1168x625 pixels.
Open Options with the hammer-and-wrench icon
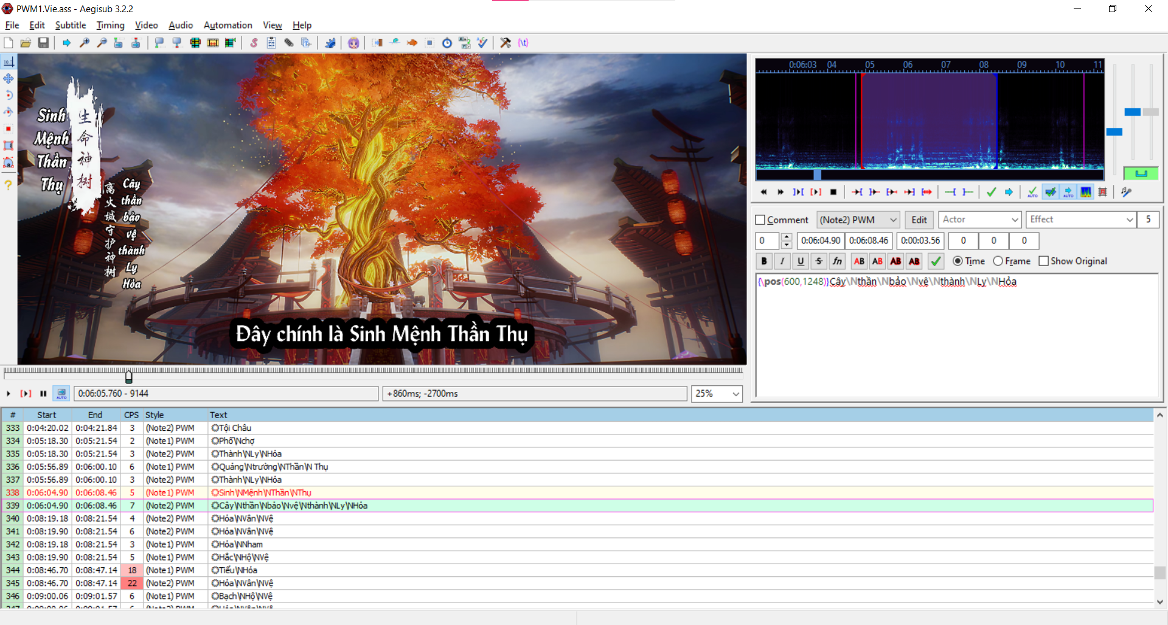pyautogui.click(x=506, y=43)
